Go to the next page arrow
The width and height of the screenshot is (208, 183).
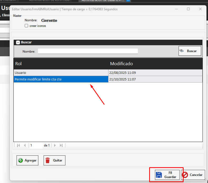coord(55,145)
